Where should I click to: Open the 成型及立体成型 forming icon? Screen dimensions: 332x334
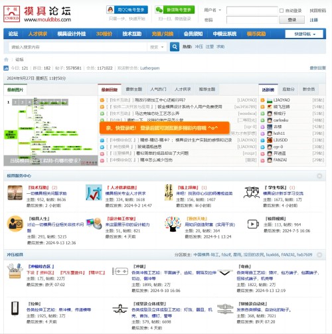click(x=120, y=309)
